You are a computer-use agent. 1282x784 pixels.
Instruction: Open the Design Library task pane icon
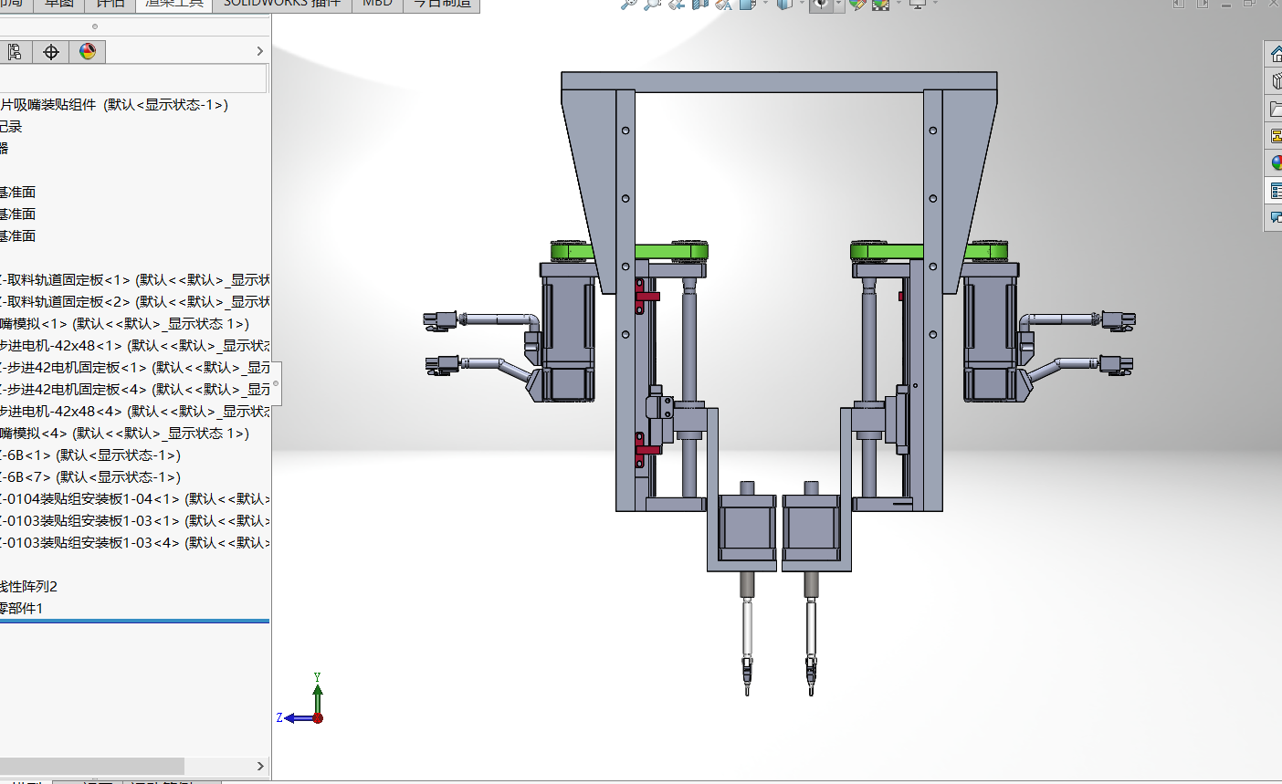1276,81
